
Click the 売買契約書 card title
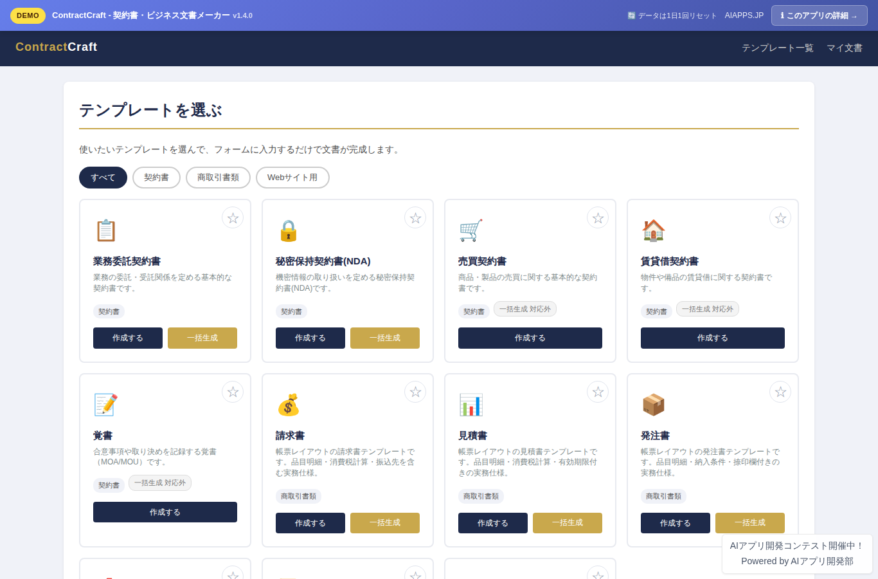point(482,261)
